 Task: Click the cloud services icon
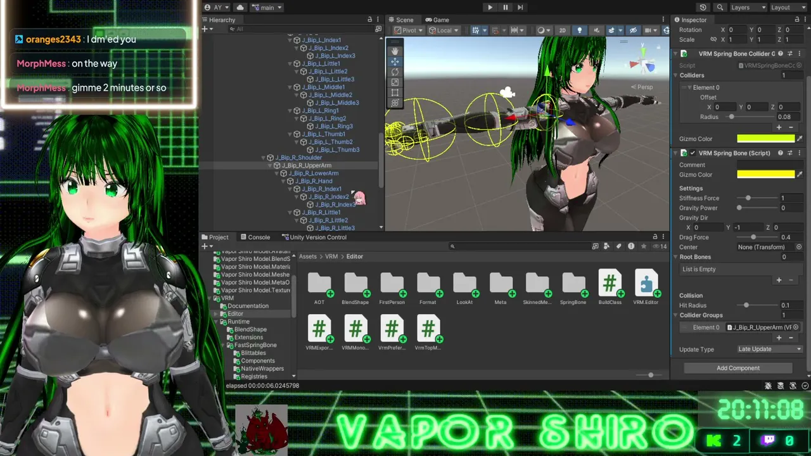tap(240, 8)
